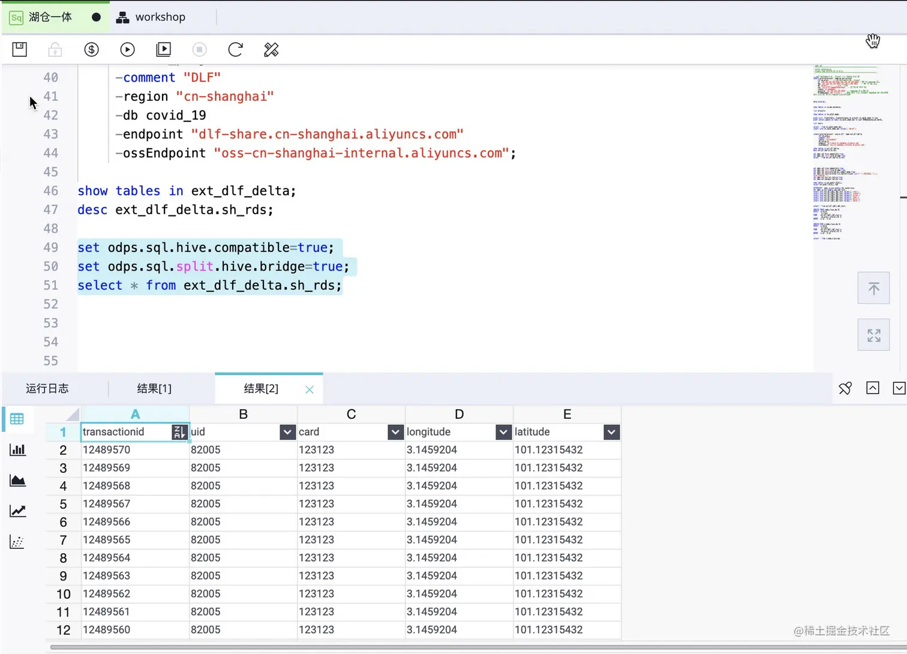This screenshot has height=654, width=907.
Task: Open the latitude column filter dropdown
Action: tap(611, 432)
